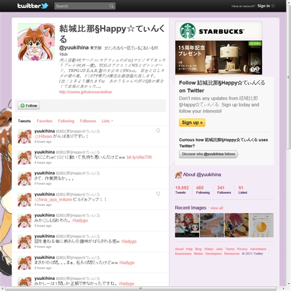291x291 pixels.
Task: Click conversation bubble icon on @hina_aya_mitune tweet
Action: tap(158, 194)
